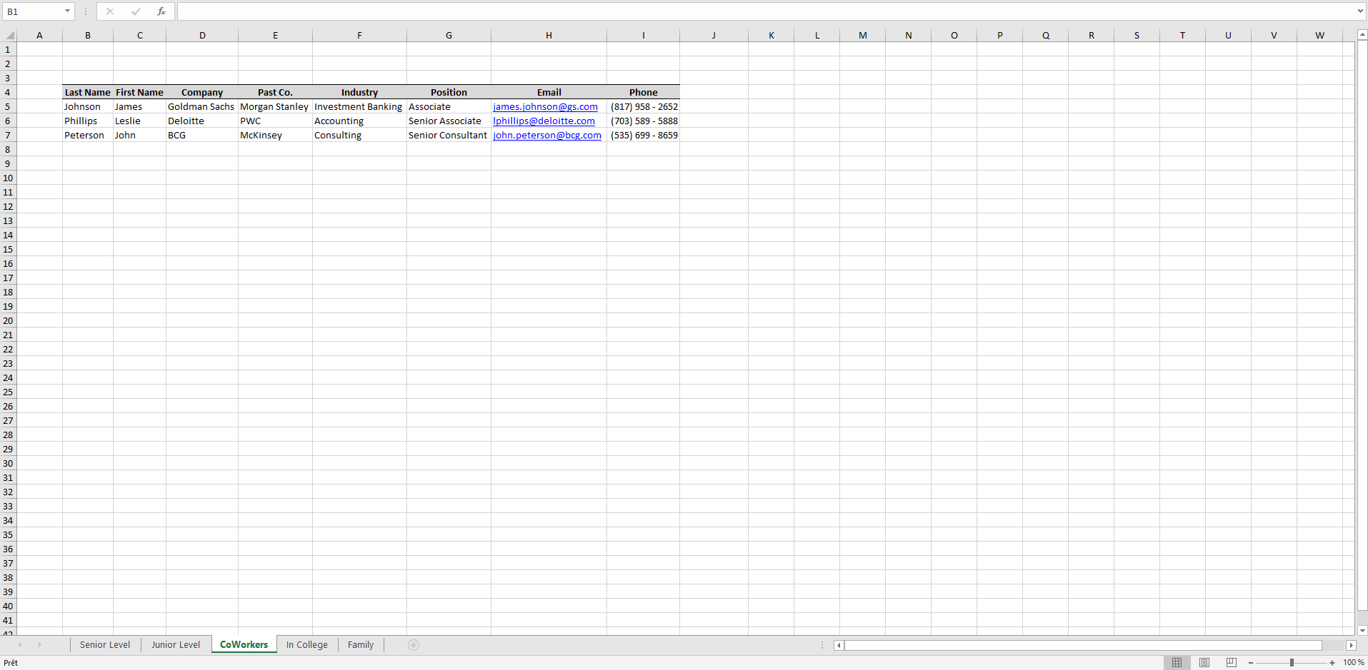Select the Leslie cell
This screenshot has height=670, width=1368.
pos(140,121)
